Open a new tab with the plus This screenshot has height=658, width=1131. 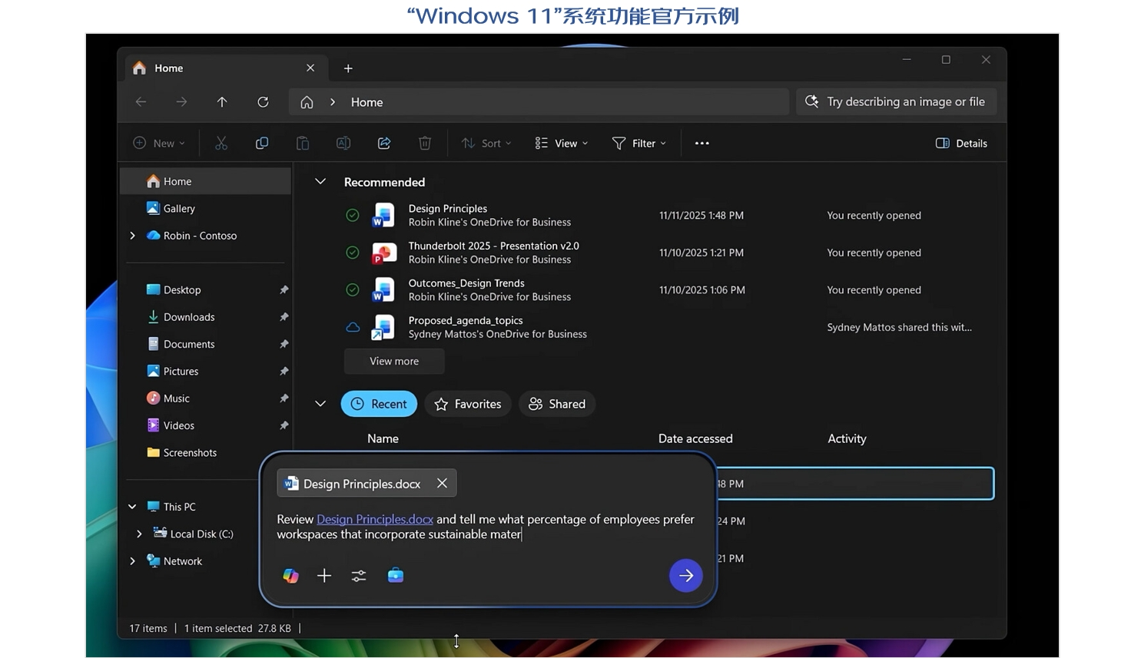coord(348,68)
